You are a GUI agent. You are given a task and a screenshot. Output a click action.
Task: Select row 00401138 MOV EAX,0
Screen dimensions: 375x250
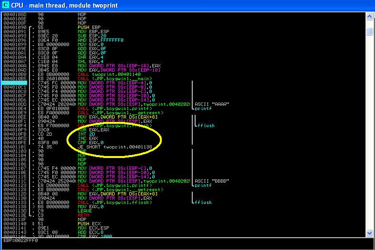[184, 207]
